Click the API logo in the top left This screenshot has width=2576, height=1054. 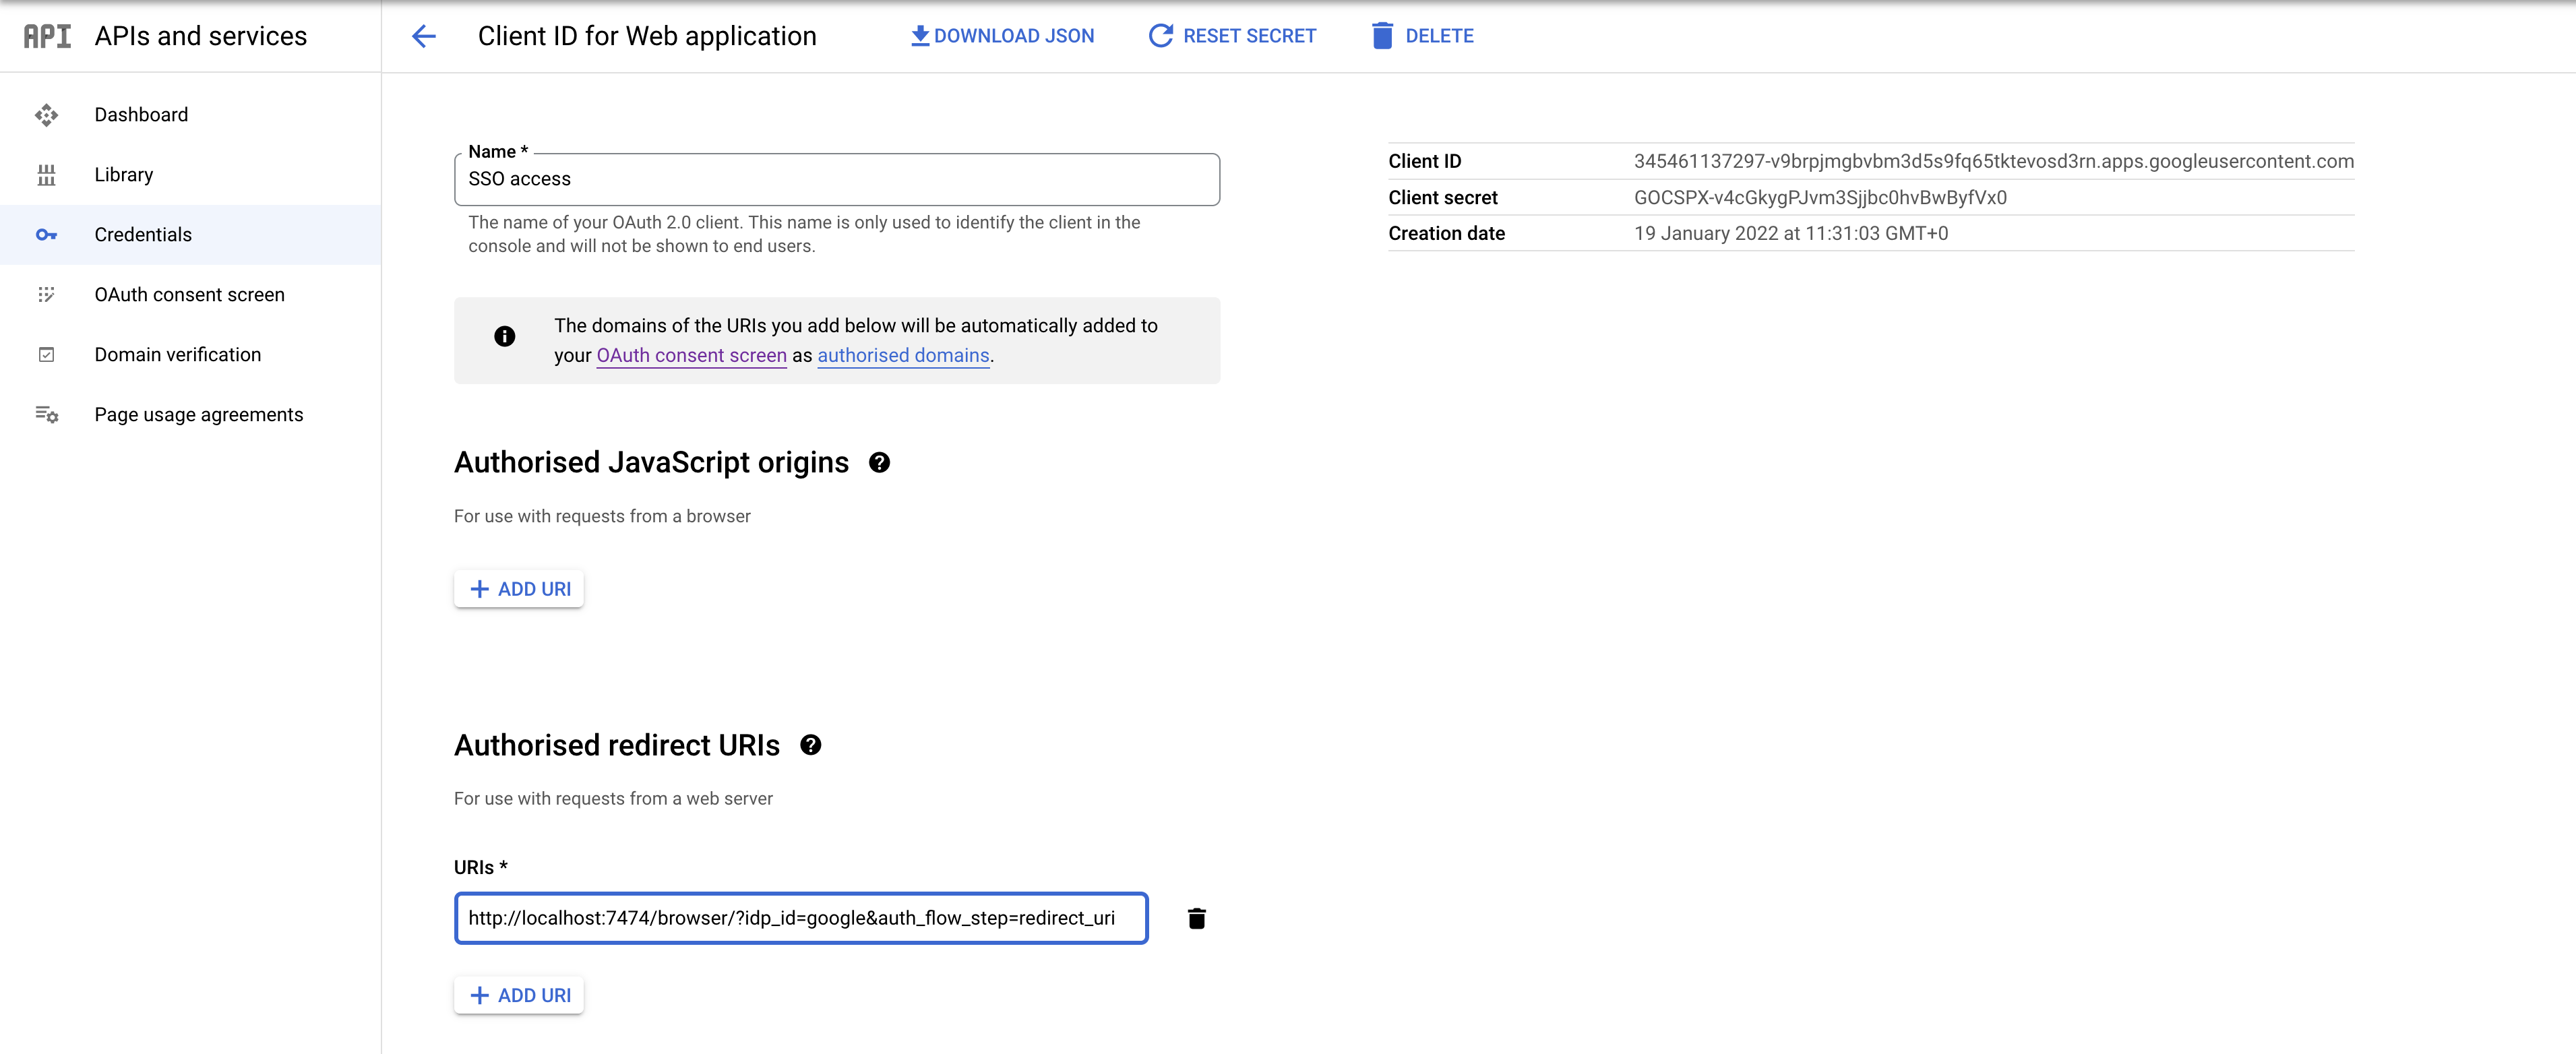[x=47, y=36]
